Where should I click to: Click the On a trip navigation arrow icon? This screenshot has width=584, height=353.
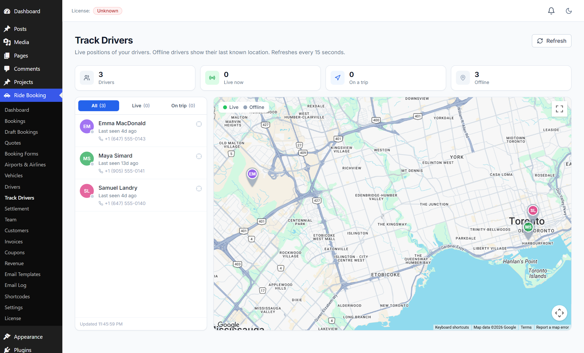(x=337, y=78)
